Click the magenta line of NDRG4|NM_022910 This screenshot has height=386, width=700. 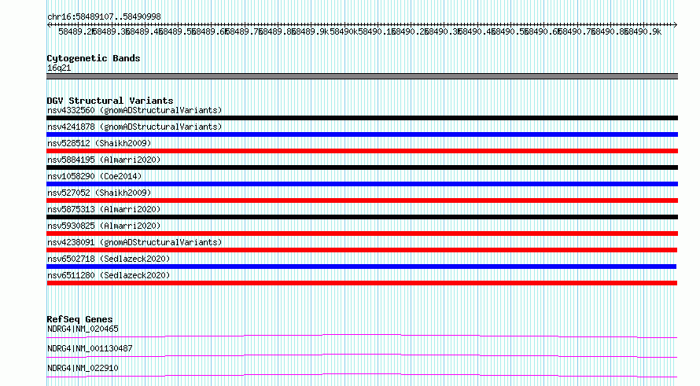point(362,374)
